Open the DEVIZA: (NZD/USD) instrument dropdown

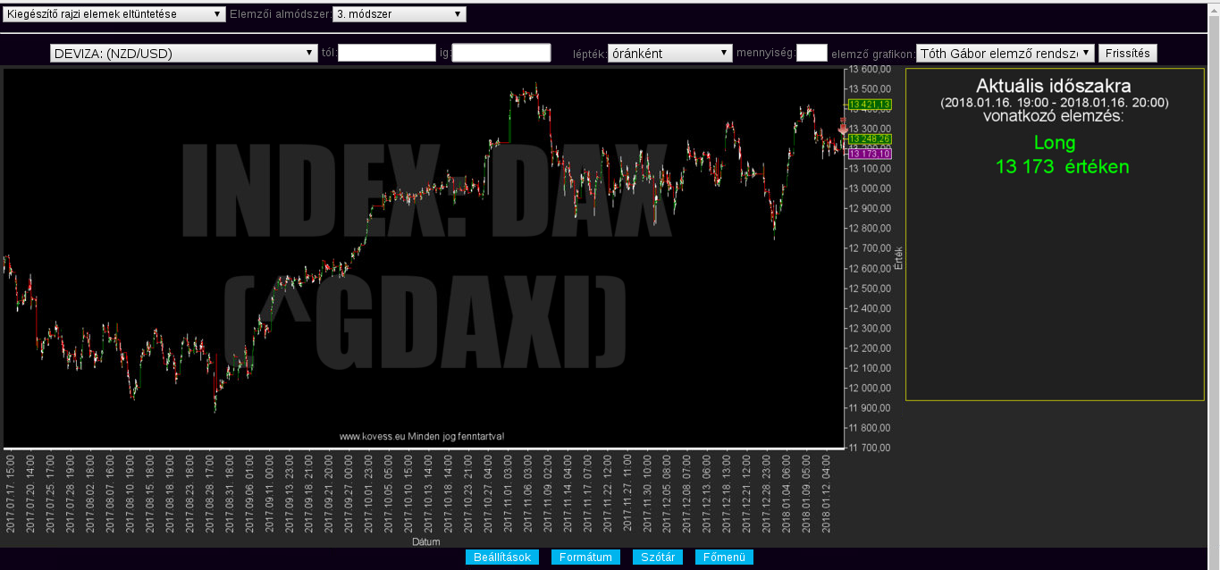(184, 54)
